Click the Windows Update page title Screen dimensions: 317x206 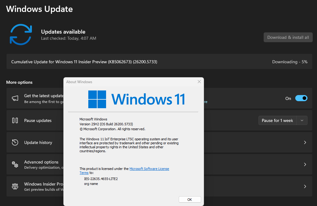(x=40, y=9)
